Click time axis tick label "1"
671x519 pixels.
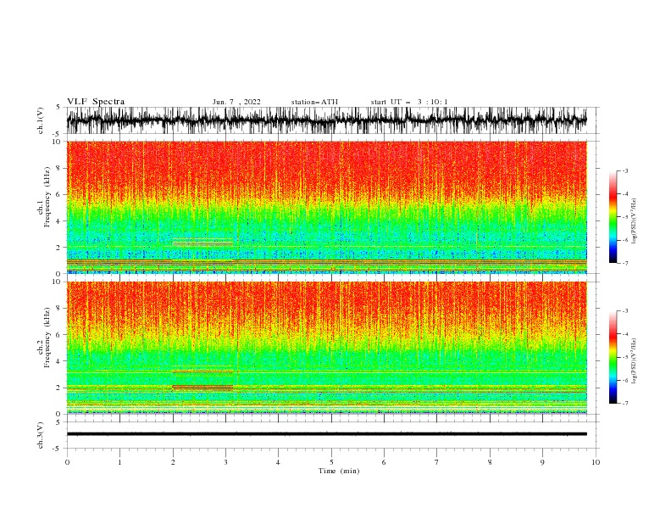[x=119, y=462]
